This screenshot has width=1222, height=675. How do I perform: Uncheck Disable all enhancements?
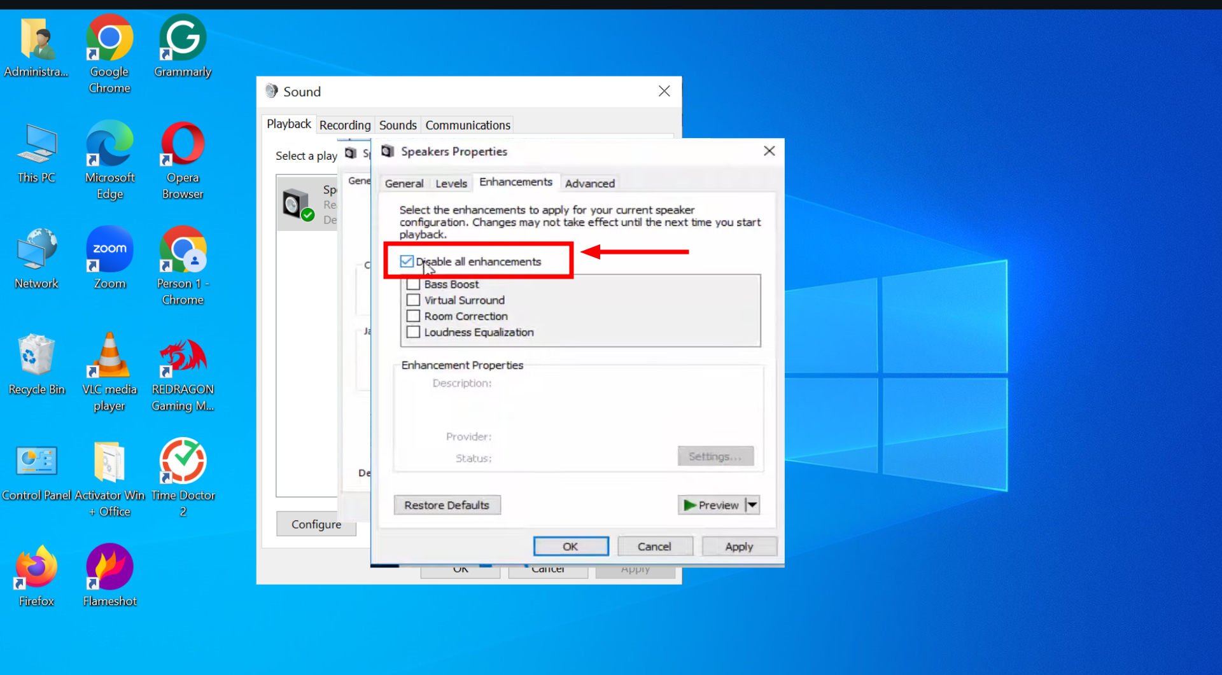click(x=407, y=261)
